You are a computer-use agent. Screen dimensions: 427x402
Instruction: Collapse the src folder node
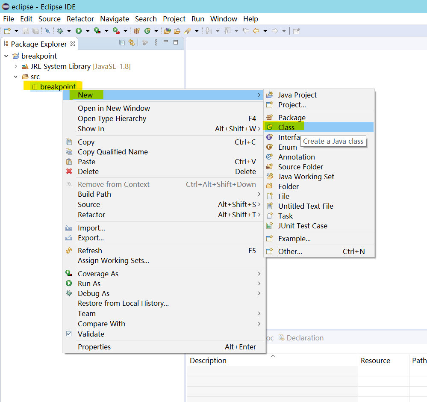pyautogui.click(x=16, y=77)
